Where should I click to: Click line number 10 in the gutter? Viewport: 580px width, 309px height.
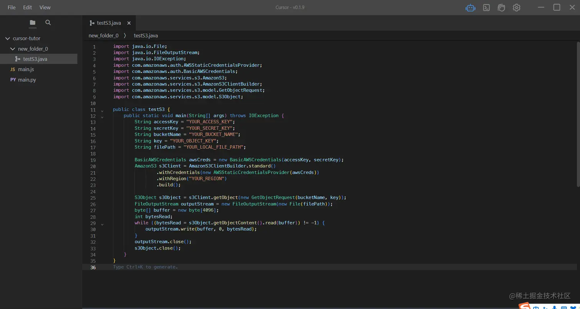93,104
